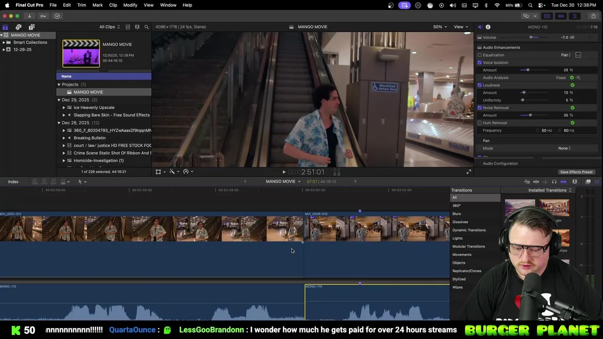Open the File menu

[x=53, y=5]
